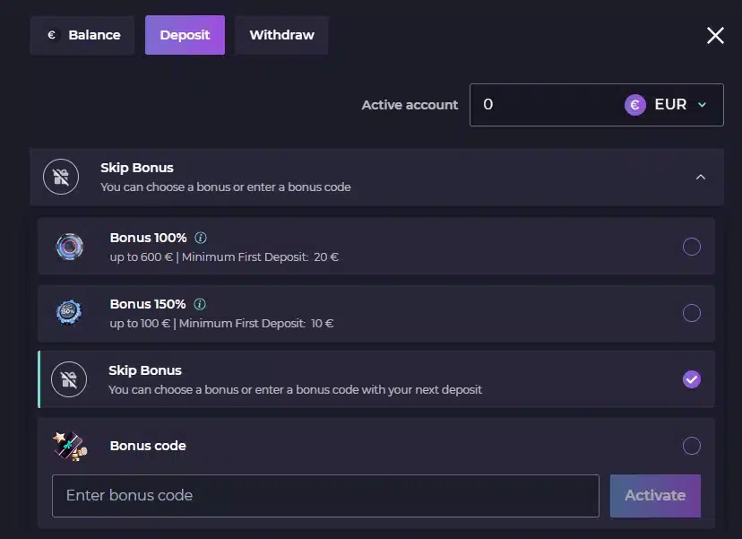Click the Bonus 150% badge icon
Image resolution: width=742 pixels, height=539 pixels.
point(69,312)
